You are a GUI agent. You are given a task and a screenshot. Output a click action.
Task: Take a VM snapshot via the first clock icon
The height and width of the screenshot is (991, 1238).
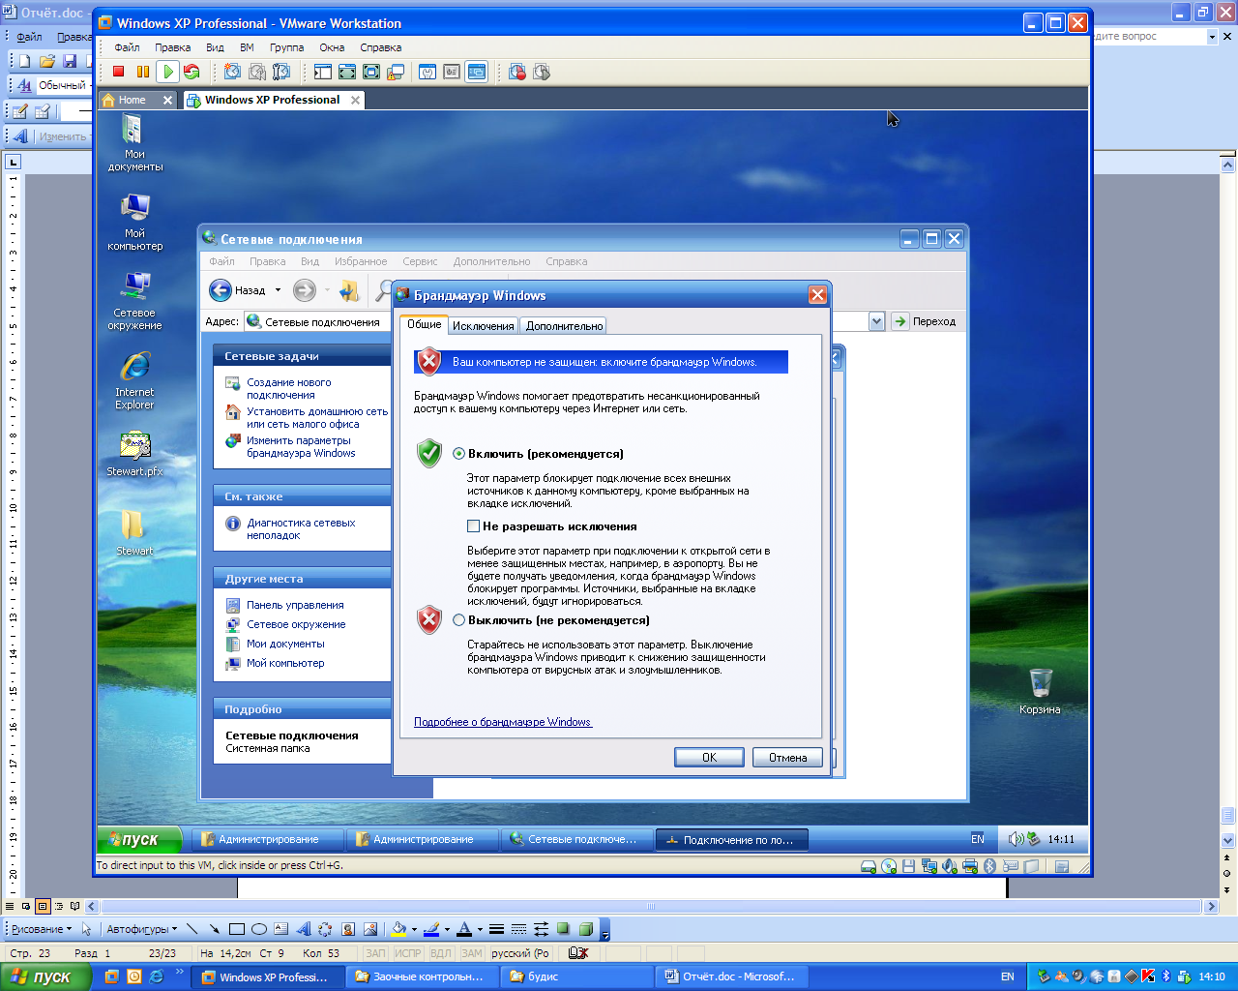coord(232,72)
